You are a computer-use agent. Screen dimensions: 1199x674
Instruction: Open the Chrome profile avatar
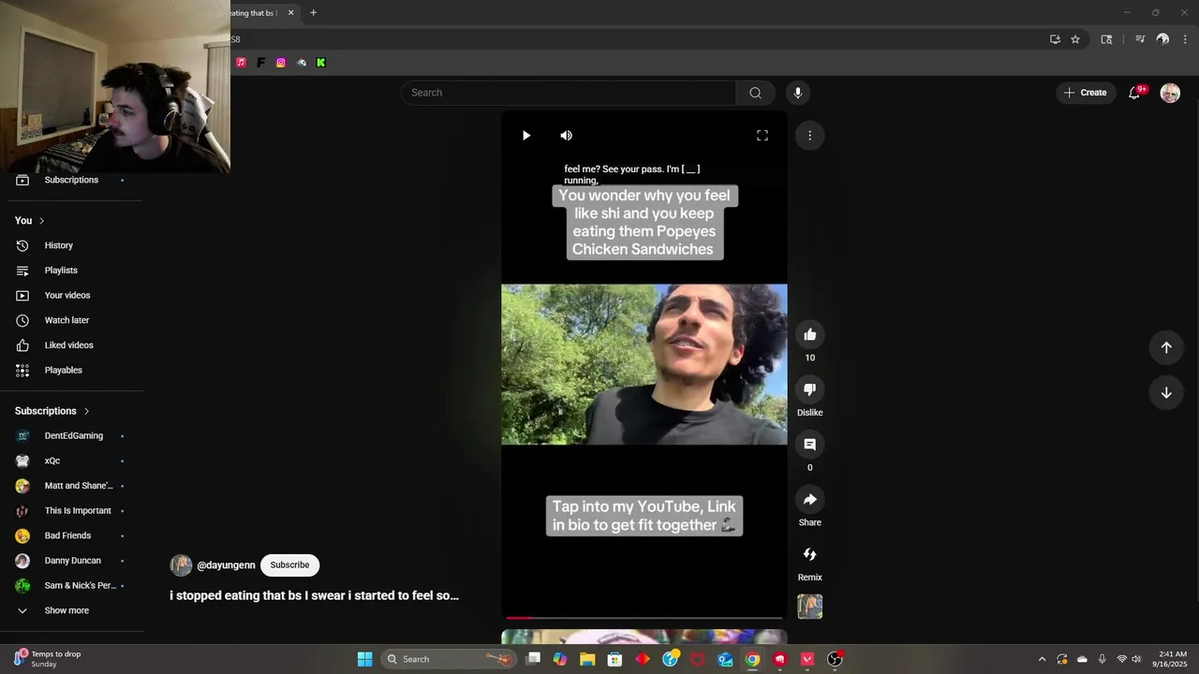[1162, 39]
